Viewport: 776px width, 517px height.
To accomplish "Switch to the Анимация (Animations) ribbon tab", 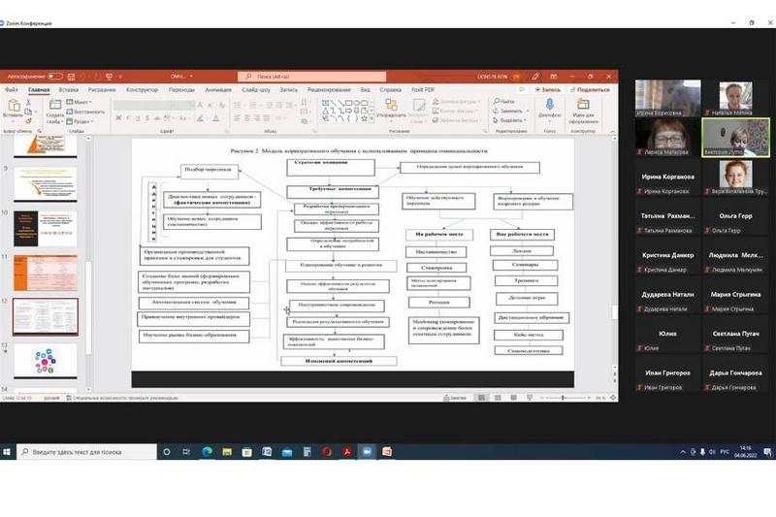I will [218, 89].
